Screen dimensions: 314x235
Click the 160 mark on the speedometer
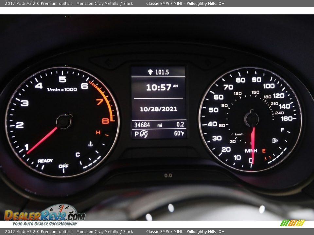coord(287,119)
